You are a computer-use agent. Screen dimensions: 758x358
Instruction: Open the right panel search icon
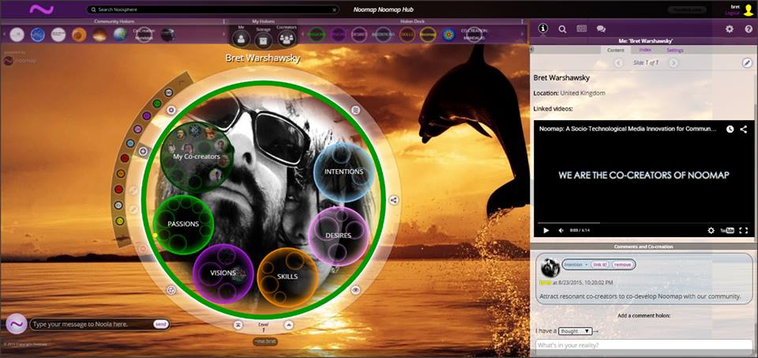click(x=562, y=29)
